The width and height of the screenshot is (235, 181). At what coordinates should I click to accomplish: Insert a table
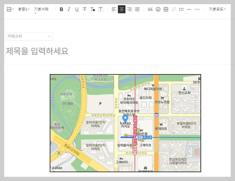[166, 9]
